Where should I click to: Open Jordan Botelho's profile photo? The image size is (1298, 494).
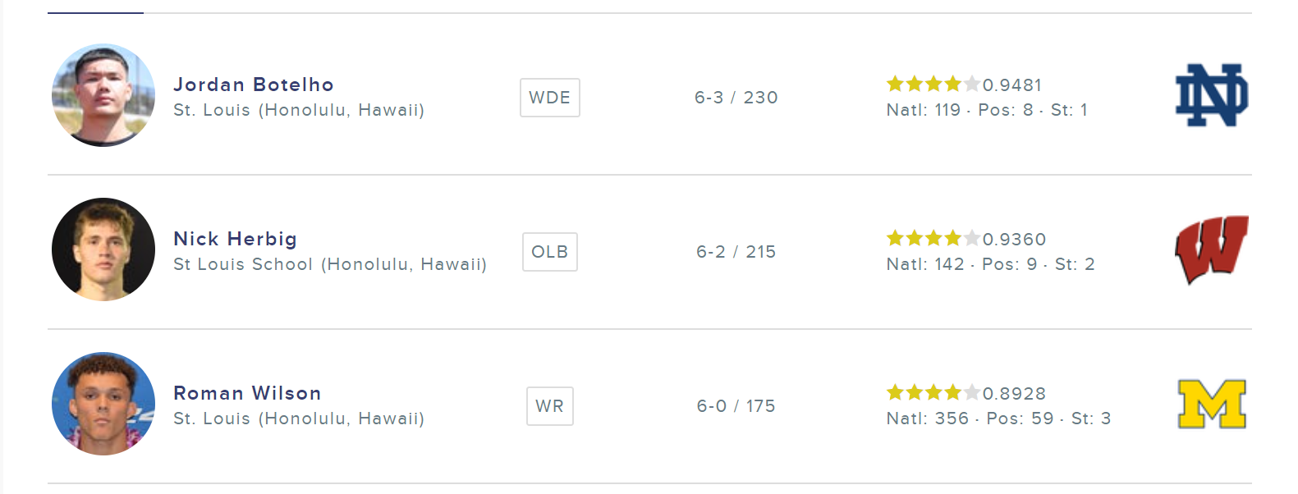coord(103,95)
